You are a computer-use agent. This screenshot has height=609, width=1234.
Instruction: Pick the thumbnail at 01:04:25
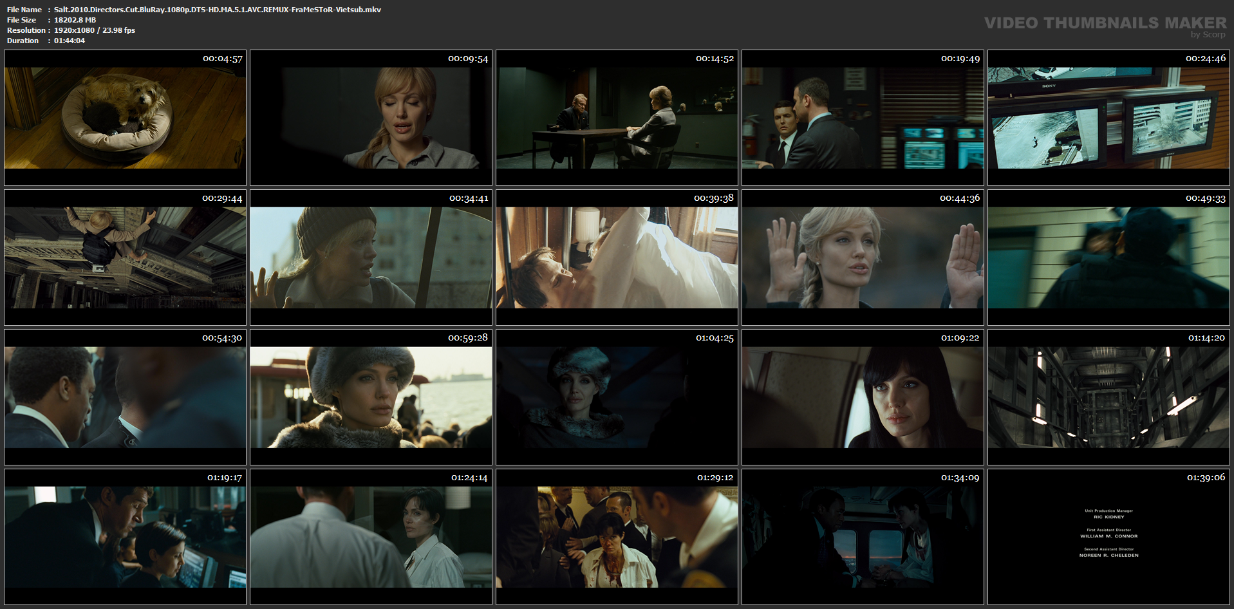(x=617, y=397)
